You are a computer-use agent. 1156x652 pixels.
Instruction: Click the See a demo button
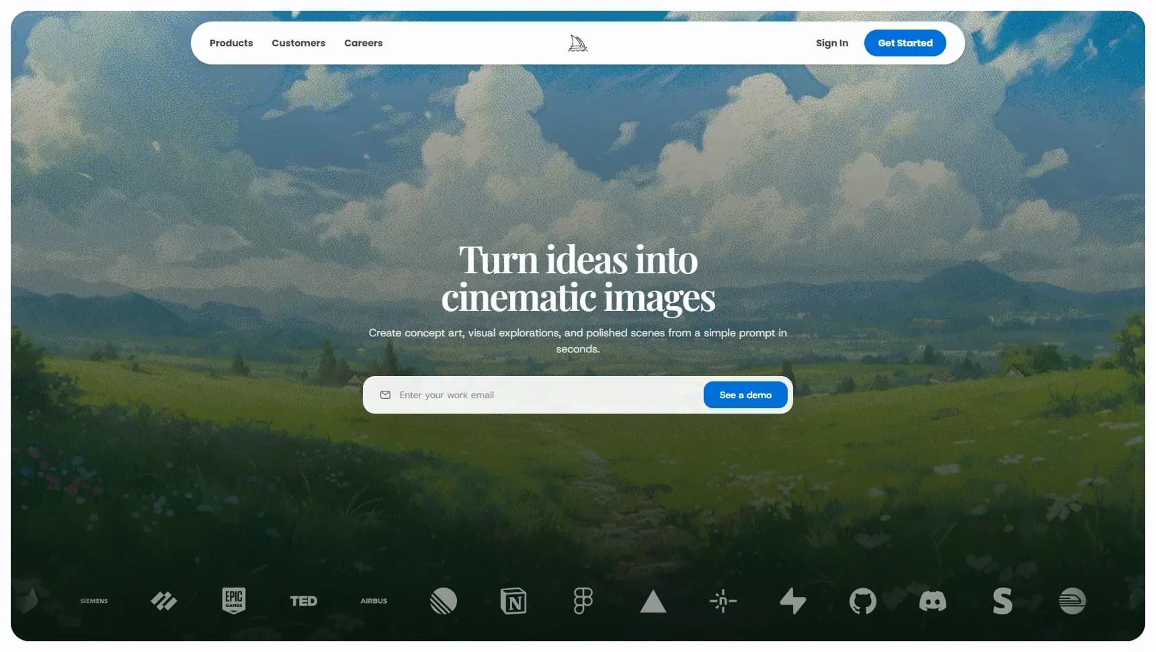745,395
